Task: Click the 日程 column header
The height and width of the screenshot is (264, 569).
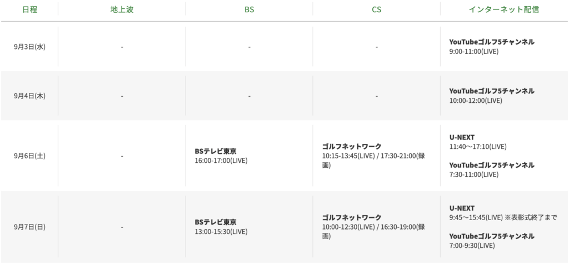Action: 29,9
